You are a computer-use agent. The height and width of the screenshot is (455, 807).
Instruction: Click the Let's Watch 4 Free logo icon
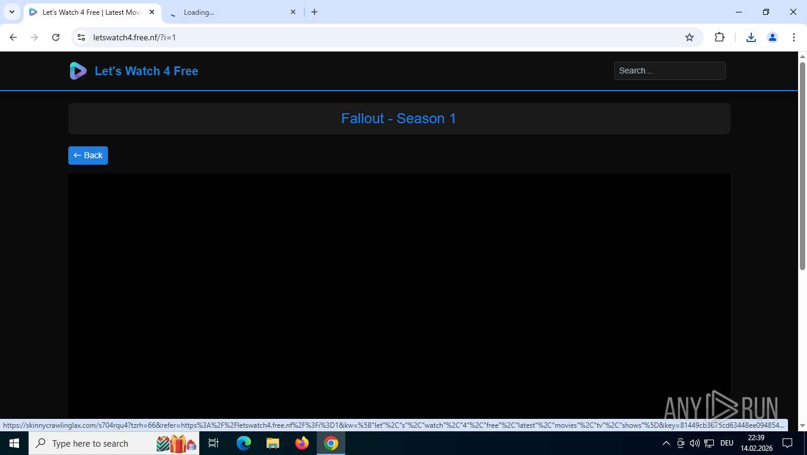point(78,71)
